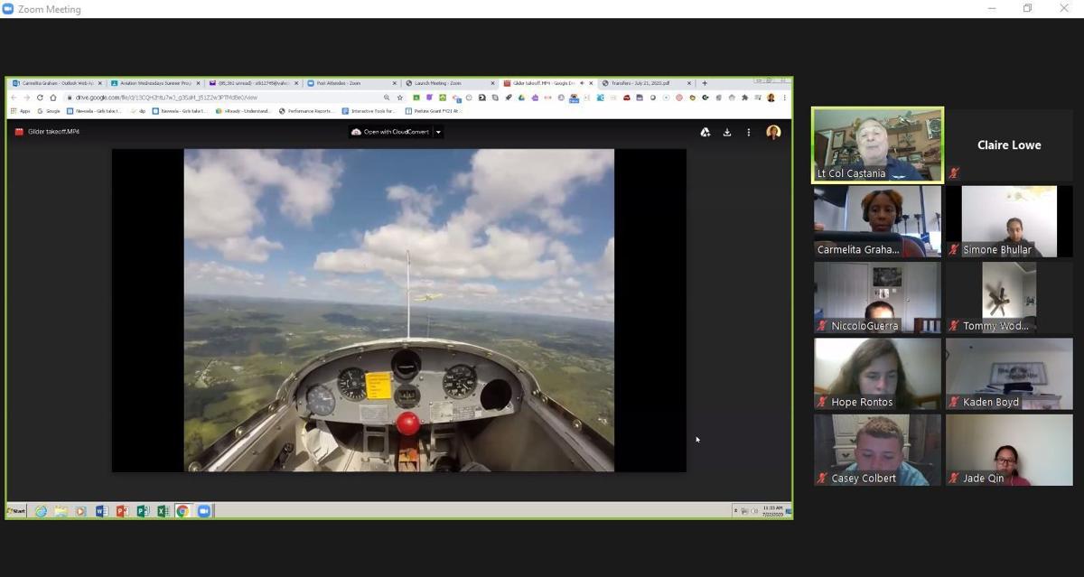This screenshot has height=577, width=1084.
Task: Click the Google account avatar in Drive viewer
Action: click(x=773, y=132)
